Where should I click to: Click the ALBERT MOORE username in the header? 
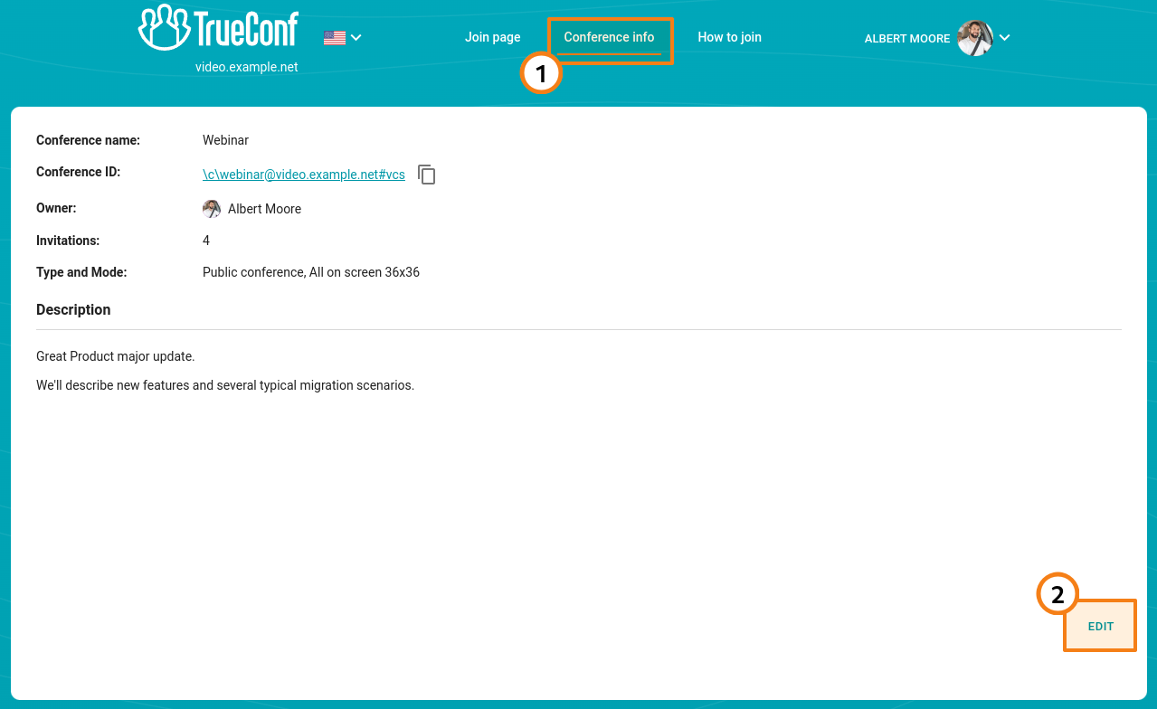click(x=906, y=39)
